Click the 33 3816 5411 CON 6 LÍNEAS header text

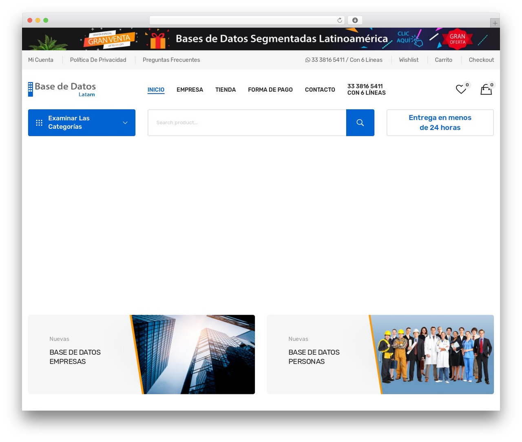pyautogui.click(x=367, y=90)
